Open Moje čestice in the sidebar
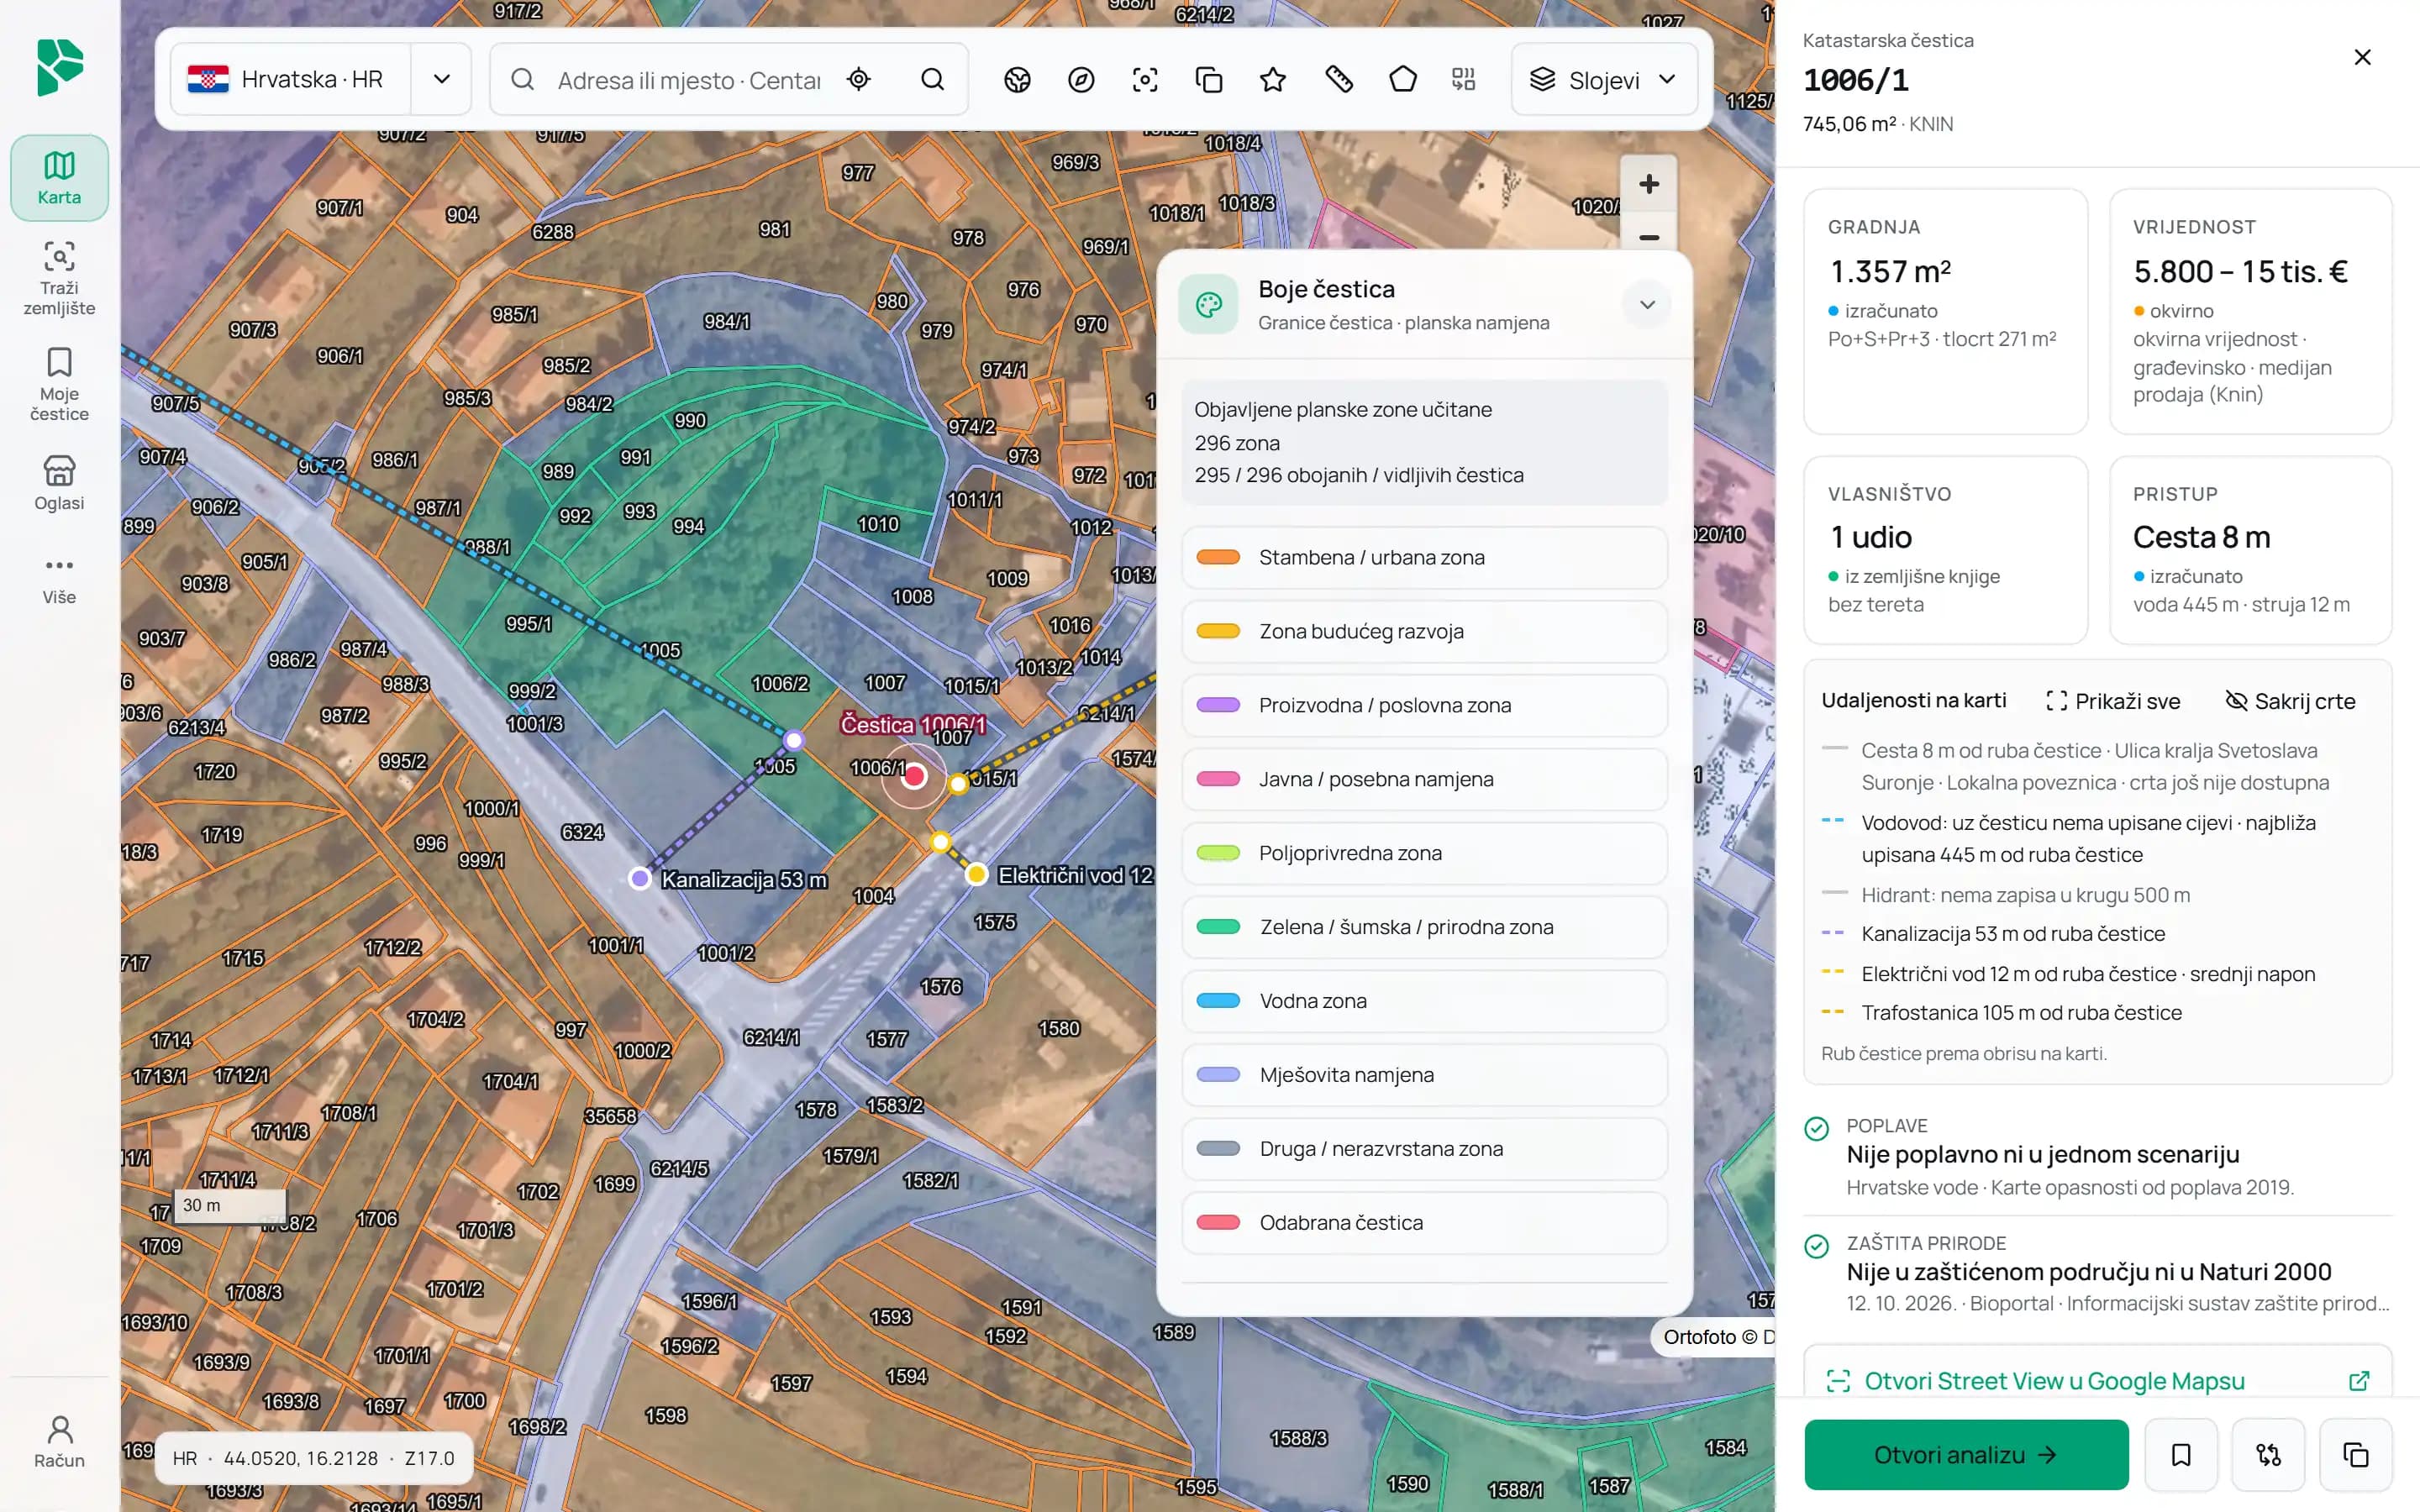 point(59,384)
